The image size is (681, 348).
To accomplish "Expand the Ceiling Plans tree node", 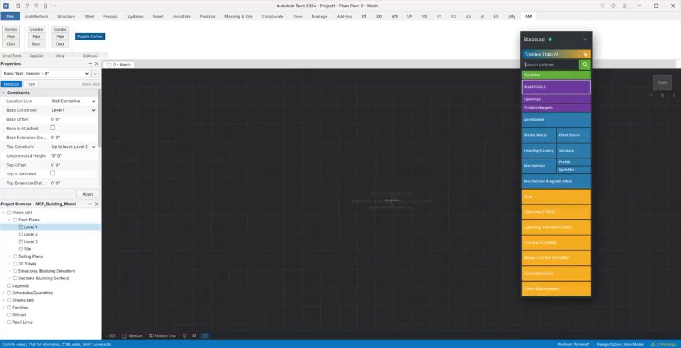I will point(9,256).
